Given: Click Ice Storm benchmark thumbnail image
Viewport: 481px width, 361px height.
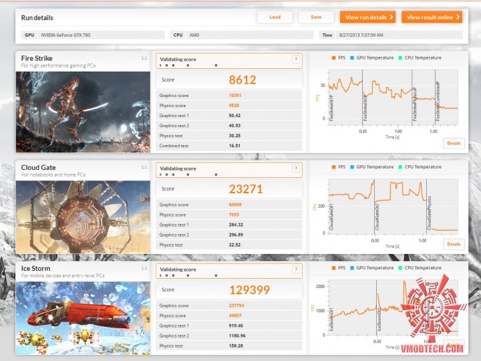Looking at the screenshot, I should (x=83, y=318).
